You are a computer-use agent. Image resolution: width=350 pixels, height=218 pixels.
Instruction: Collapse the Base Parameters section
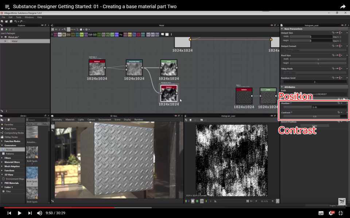tap(282, 29)
